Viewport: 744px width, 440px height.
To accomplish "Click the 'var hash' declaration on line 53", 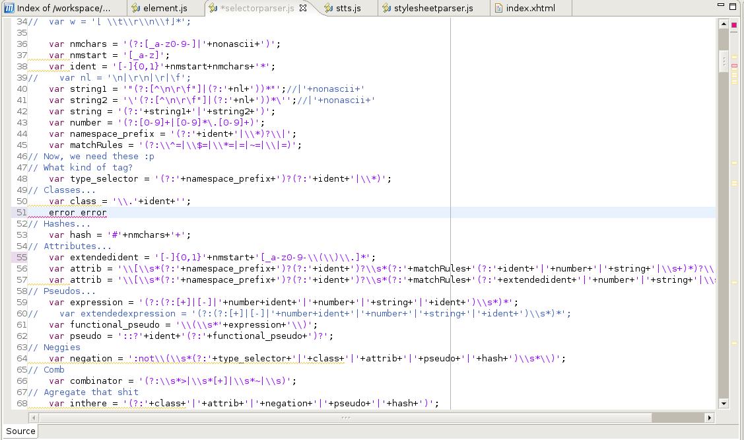I will pyautogui.click(x=70, y=235).
